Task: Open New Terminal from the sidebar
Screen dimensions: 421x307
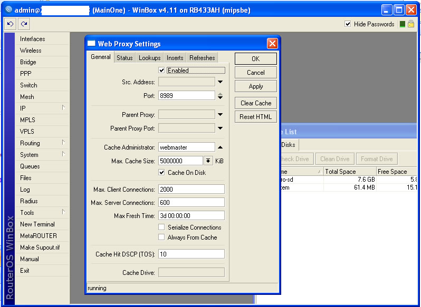Action: tap(42, 224)
